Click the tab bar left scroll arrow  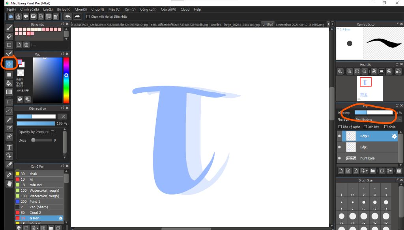(x=328, y=24)
